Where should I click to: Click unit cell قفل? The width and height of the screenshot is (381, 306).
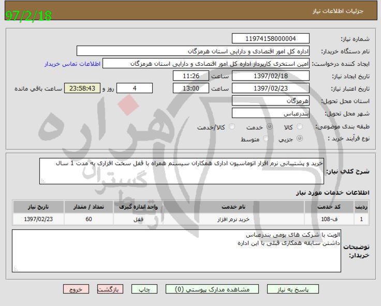coord(138,219)
